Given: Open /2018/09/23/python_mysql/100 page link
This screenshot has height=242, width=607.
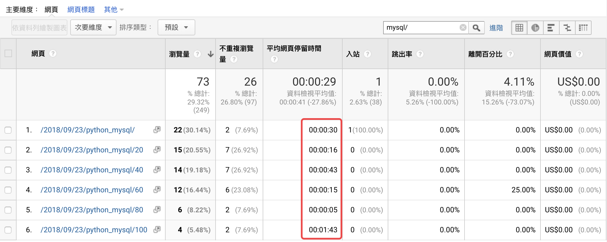Looking at the screenshot, I should click(94, 230).
